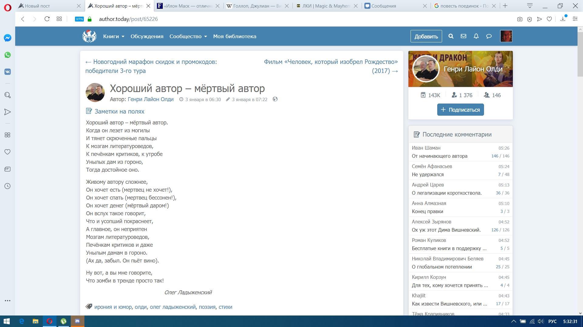Click the Подписаться button
This screenshot has height=327, width=583.
point(460,110)
